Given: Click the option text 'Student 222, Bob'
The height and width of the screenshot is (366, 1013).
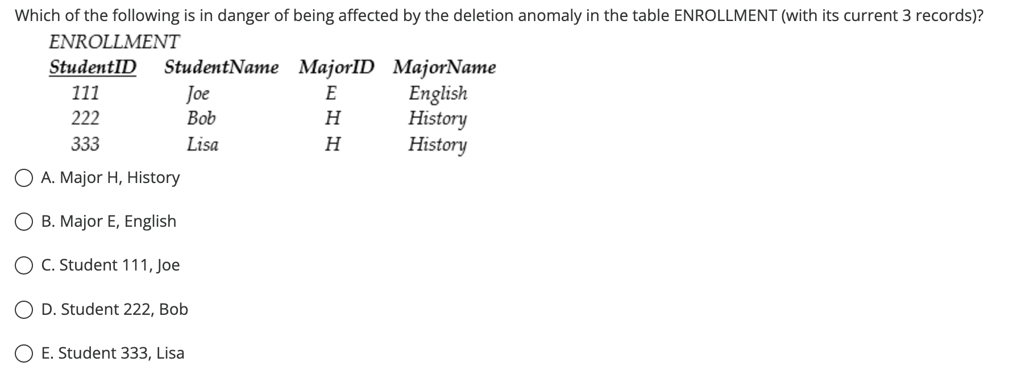Looking at the screenshot, I should 114,309.
